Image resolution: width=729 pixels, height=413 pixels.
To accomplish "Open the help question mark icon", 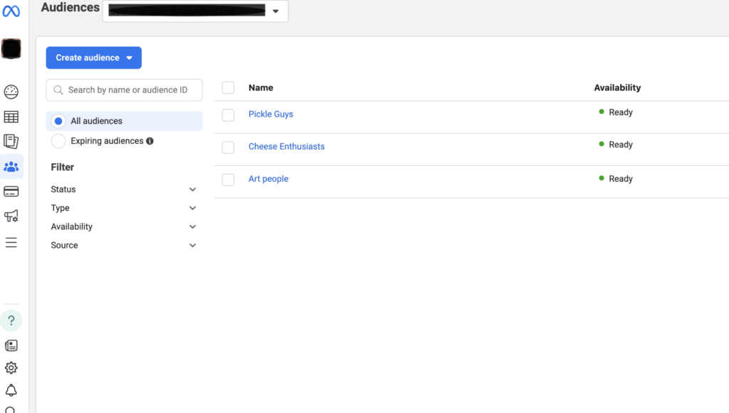I will click(x=11, y=320).
